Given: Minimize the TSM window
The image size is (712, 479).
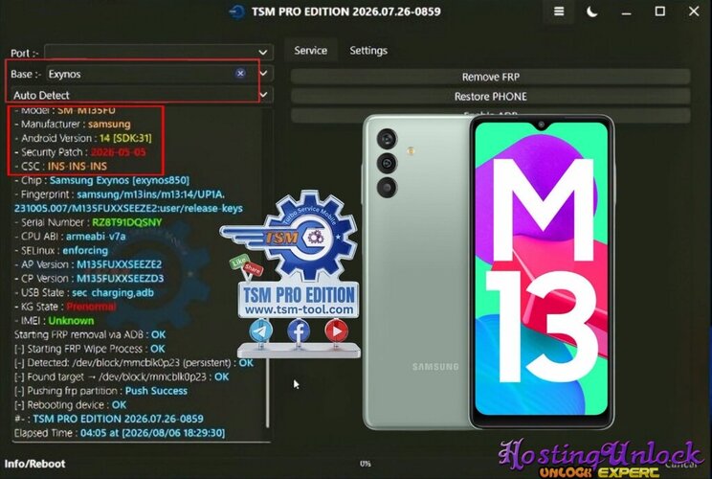Looking at the screenshot, I should tap(626, 11).
